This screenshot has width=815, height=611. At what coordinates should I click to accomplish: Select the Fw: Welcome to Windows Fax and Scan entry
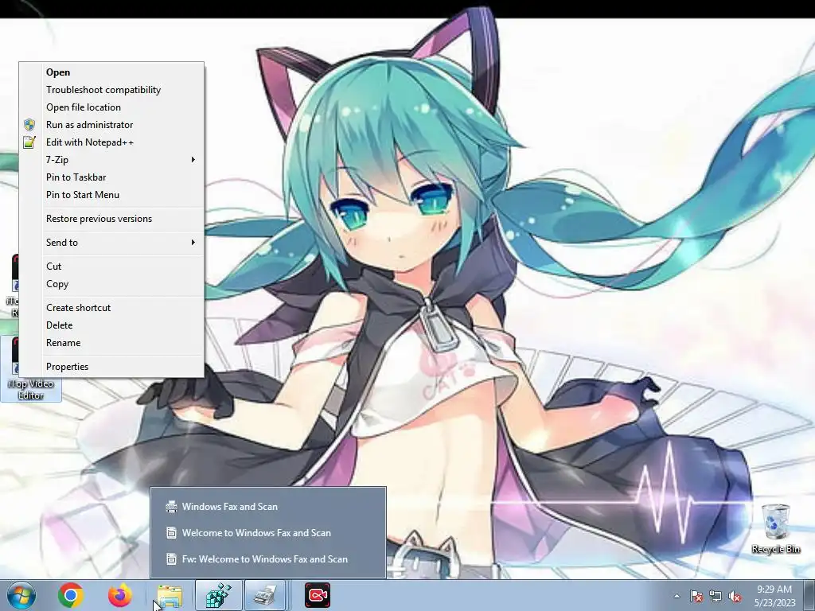point(268,559)
